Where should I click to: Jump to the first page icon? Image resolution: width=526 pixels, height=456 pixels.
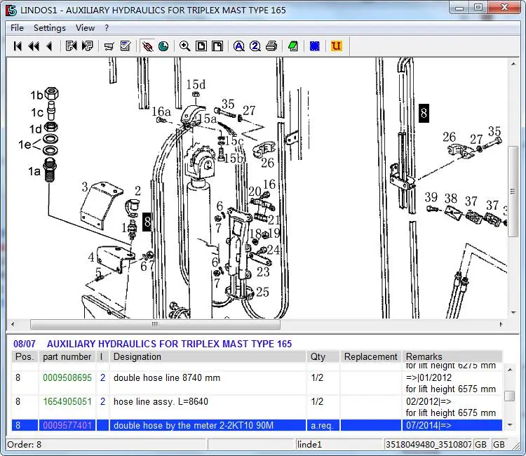[18, 46]
